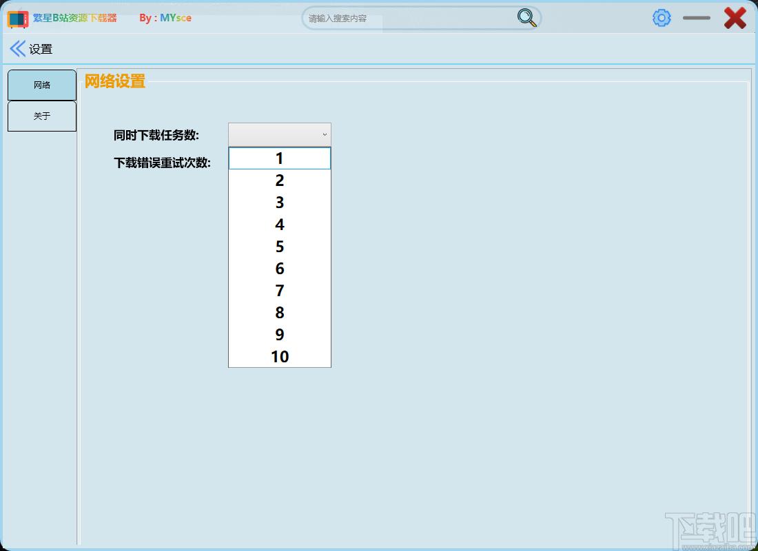Open settings via the gear icon
Viewport: 758px width, 551px height.
662,18
